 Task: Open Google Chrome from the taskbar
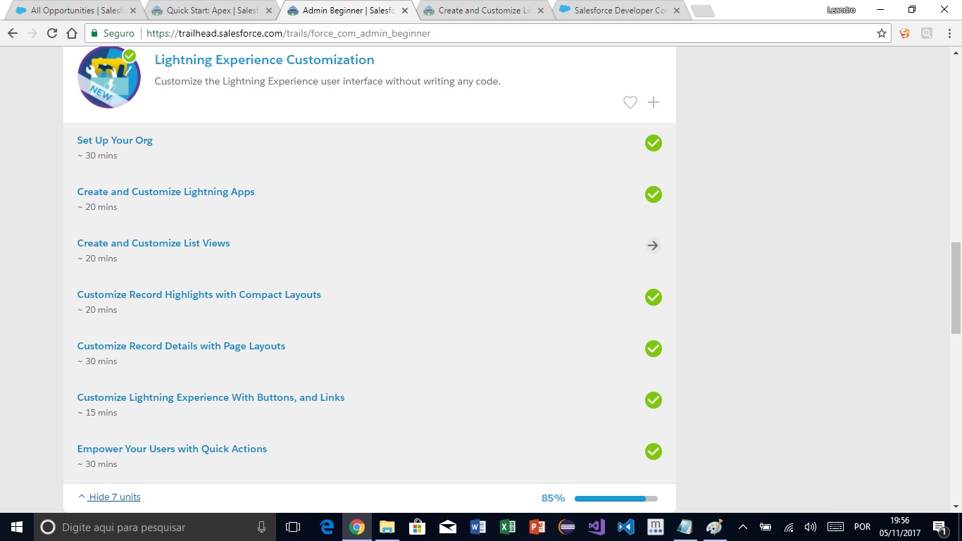click(357, 527)
